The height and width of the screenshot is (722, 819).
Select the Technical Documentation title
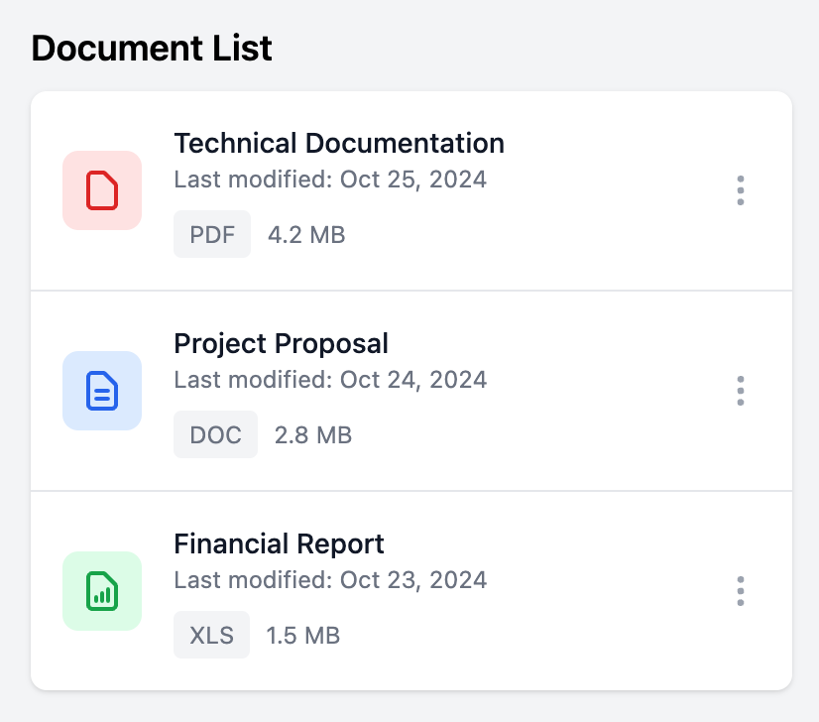coord(339,143)
